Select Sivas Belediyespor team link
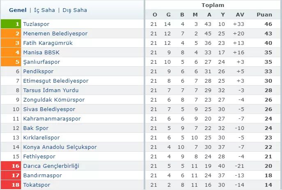 tap(49, 109)
